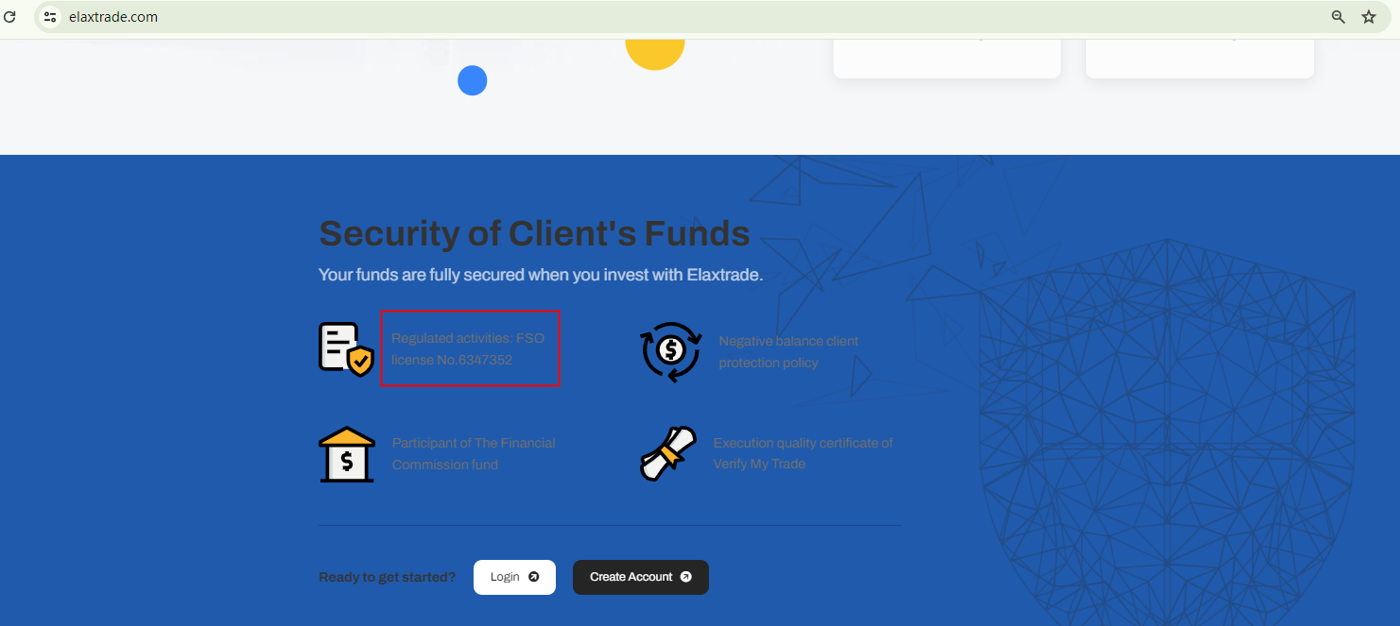Click the zoom magnifier icon in address bar

click(1338, 17)
